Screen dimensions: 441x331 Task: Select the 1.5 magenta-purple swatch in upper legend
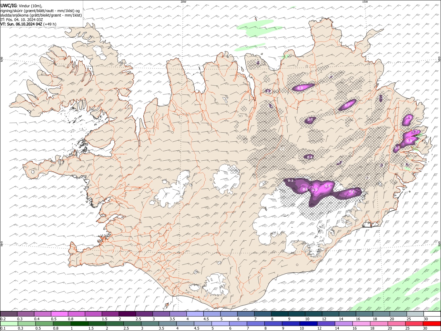[110, 314]
